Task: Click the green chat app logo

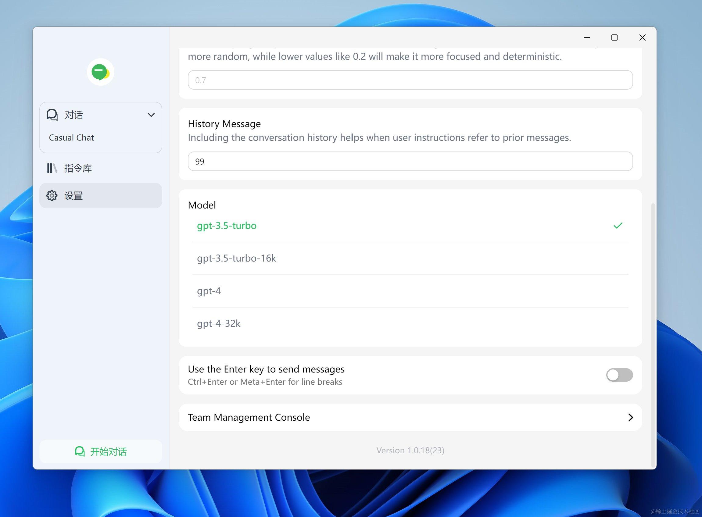Action: click(100, 72)
